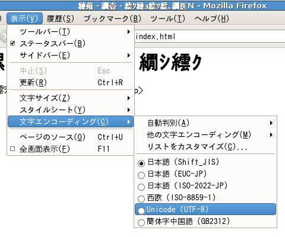
Task: Expand the 自動判別 submenu
Action: (x=205, y=123)
